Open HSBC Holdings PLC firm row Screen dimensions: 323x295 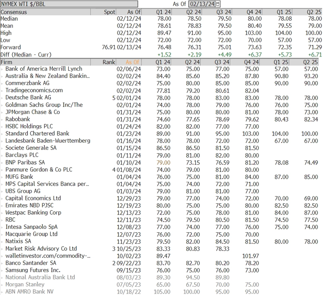(x=159, y=127)
